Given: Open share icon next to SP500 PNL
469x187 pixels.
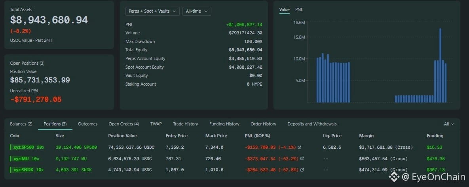Looking at the screenshot, I should pyautogui.click(x=299, y=147).
